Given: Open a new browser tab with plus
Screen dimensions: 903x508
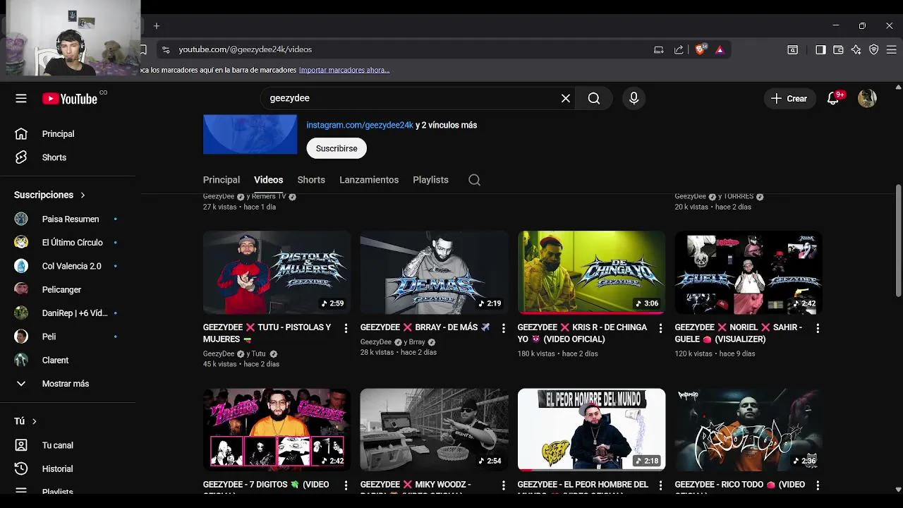Looking at the screenshot, I should click(157, 26).
